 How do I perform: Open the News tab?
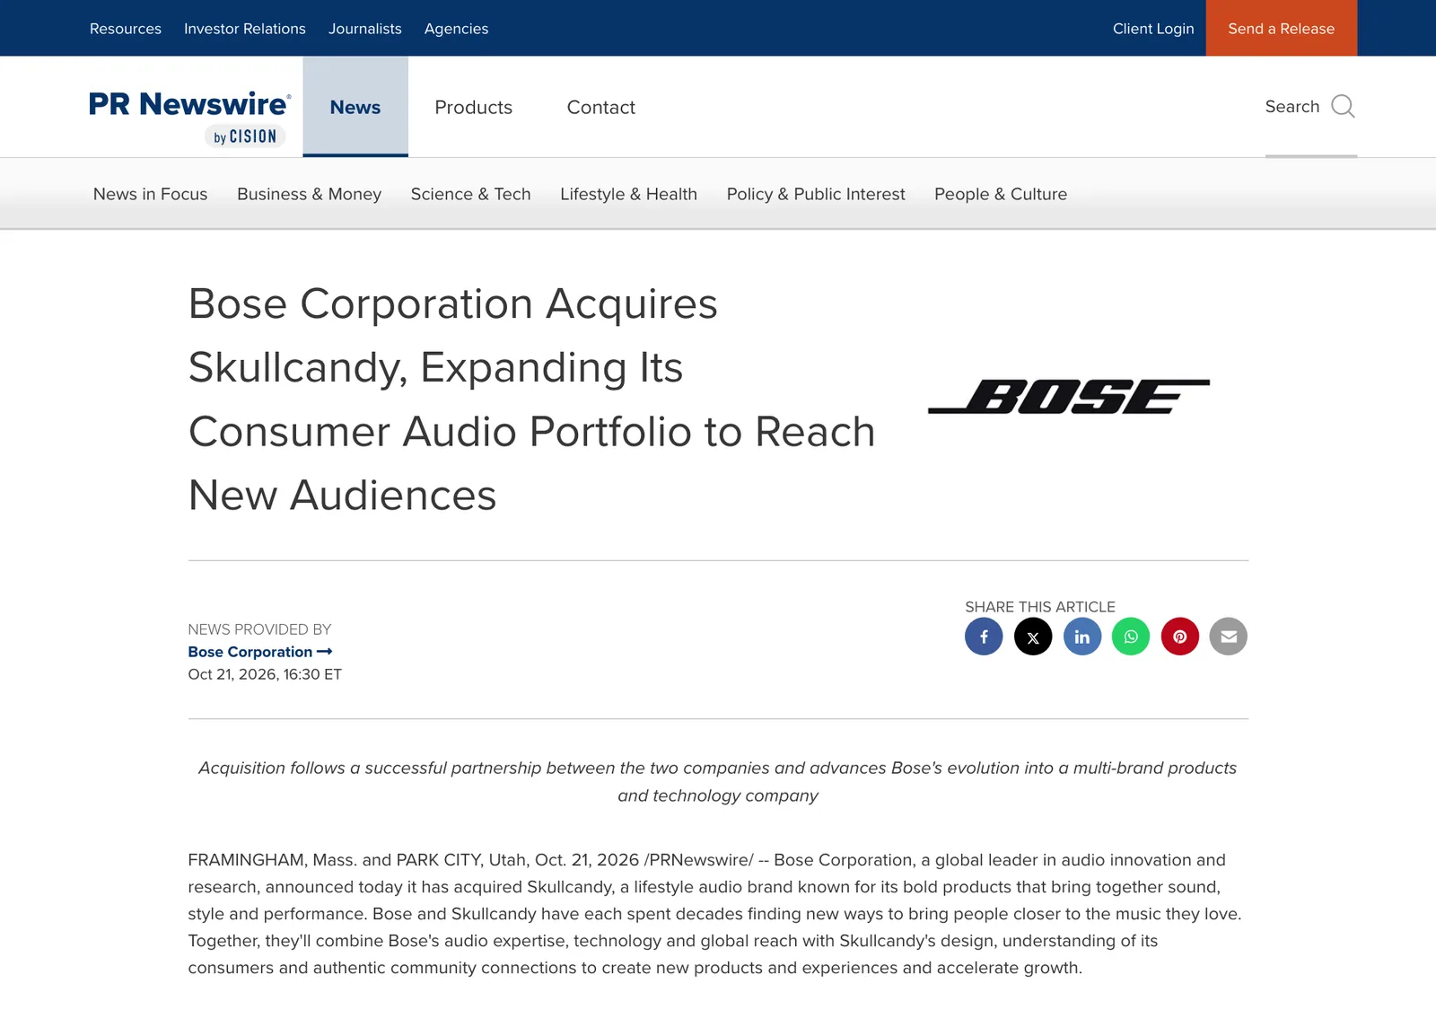tap(355, 107)
